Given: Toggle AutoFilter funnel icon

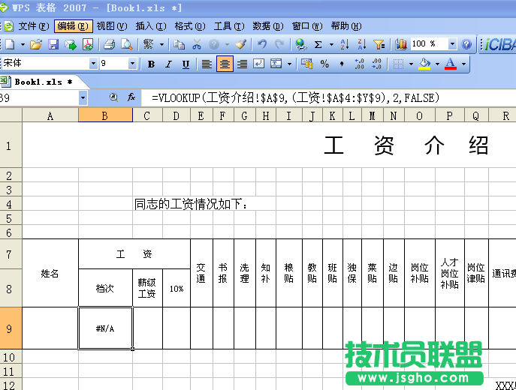Looking at the screenshot, I should pos(379,44).
